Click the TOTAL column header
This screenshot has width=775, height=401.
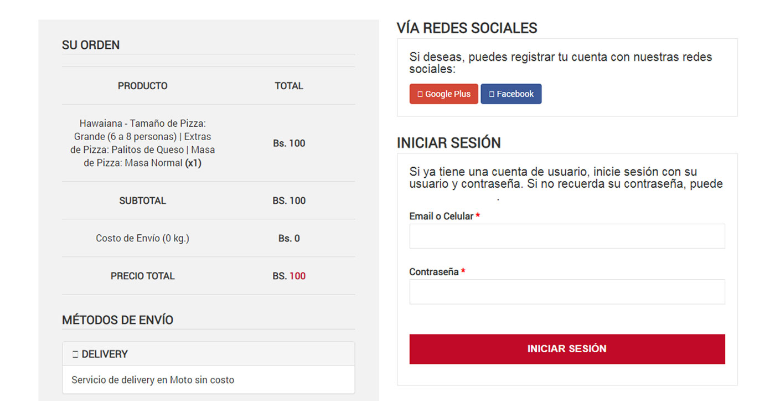tap(289, 86)
